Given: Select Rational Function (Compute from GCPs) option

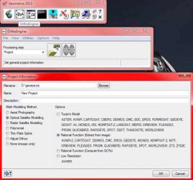Looking at the screenshot, I should (58, 151).
